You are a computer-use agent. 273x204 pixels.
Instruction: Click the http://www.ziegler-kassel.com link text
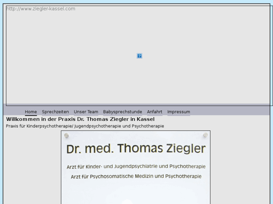[41, 9]
